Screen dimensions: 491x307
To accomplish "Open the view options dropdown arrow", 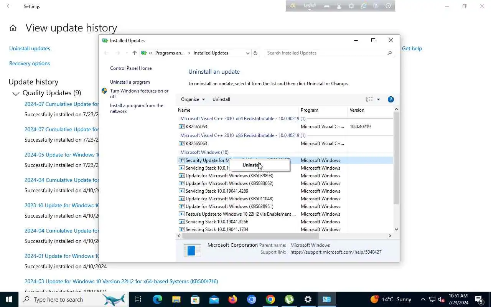I will (x=378, y=99).
